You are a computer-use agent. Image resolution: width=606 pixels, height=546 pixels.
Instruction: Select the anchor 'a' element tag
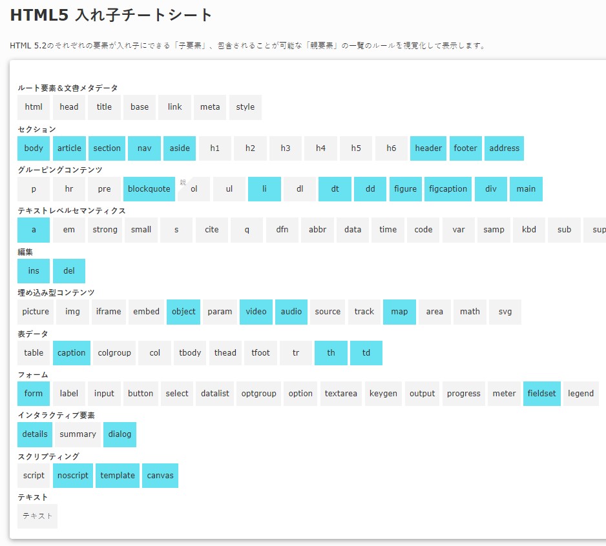click(x=34, y=230)
